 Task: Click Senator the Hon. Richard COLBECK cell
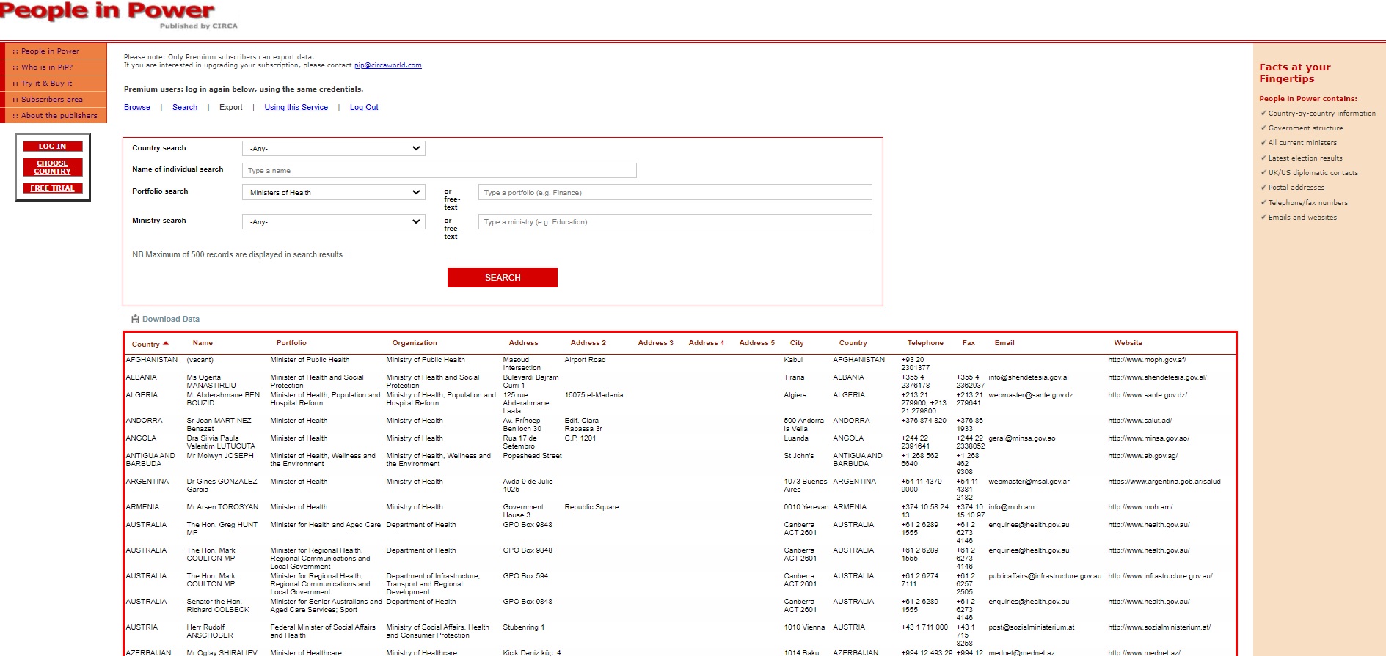[218, 605]
